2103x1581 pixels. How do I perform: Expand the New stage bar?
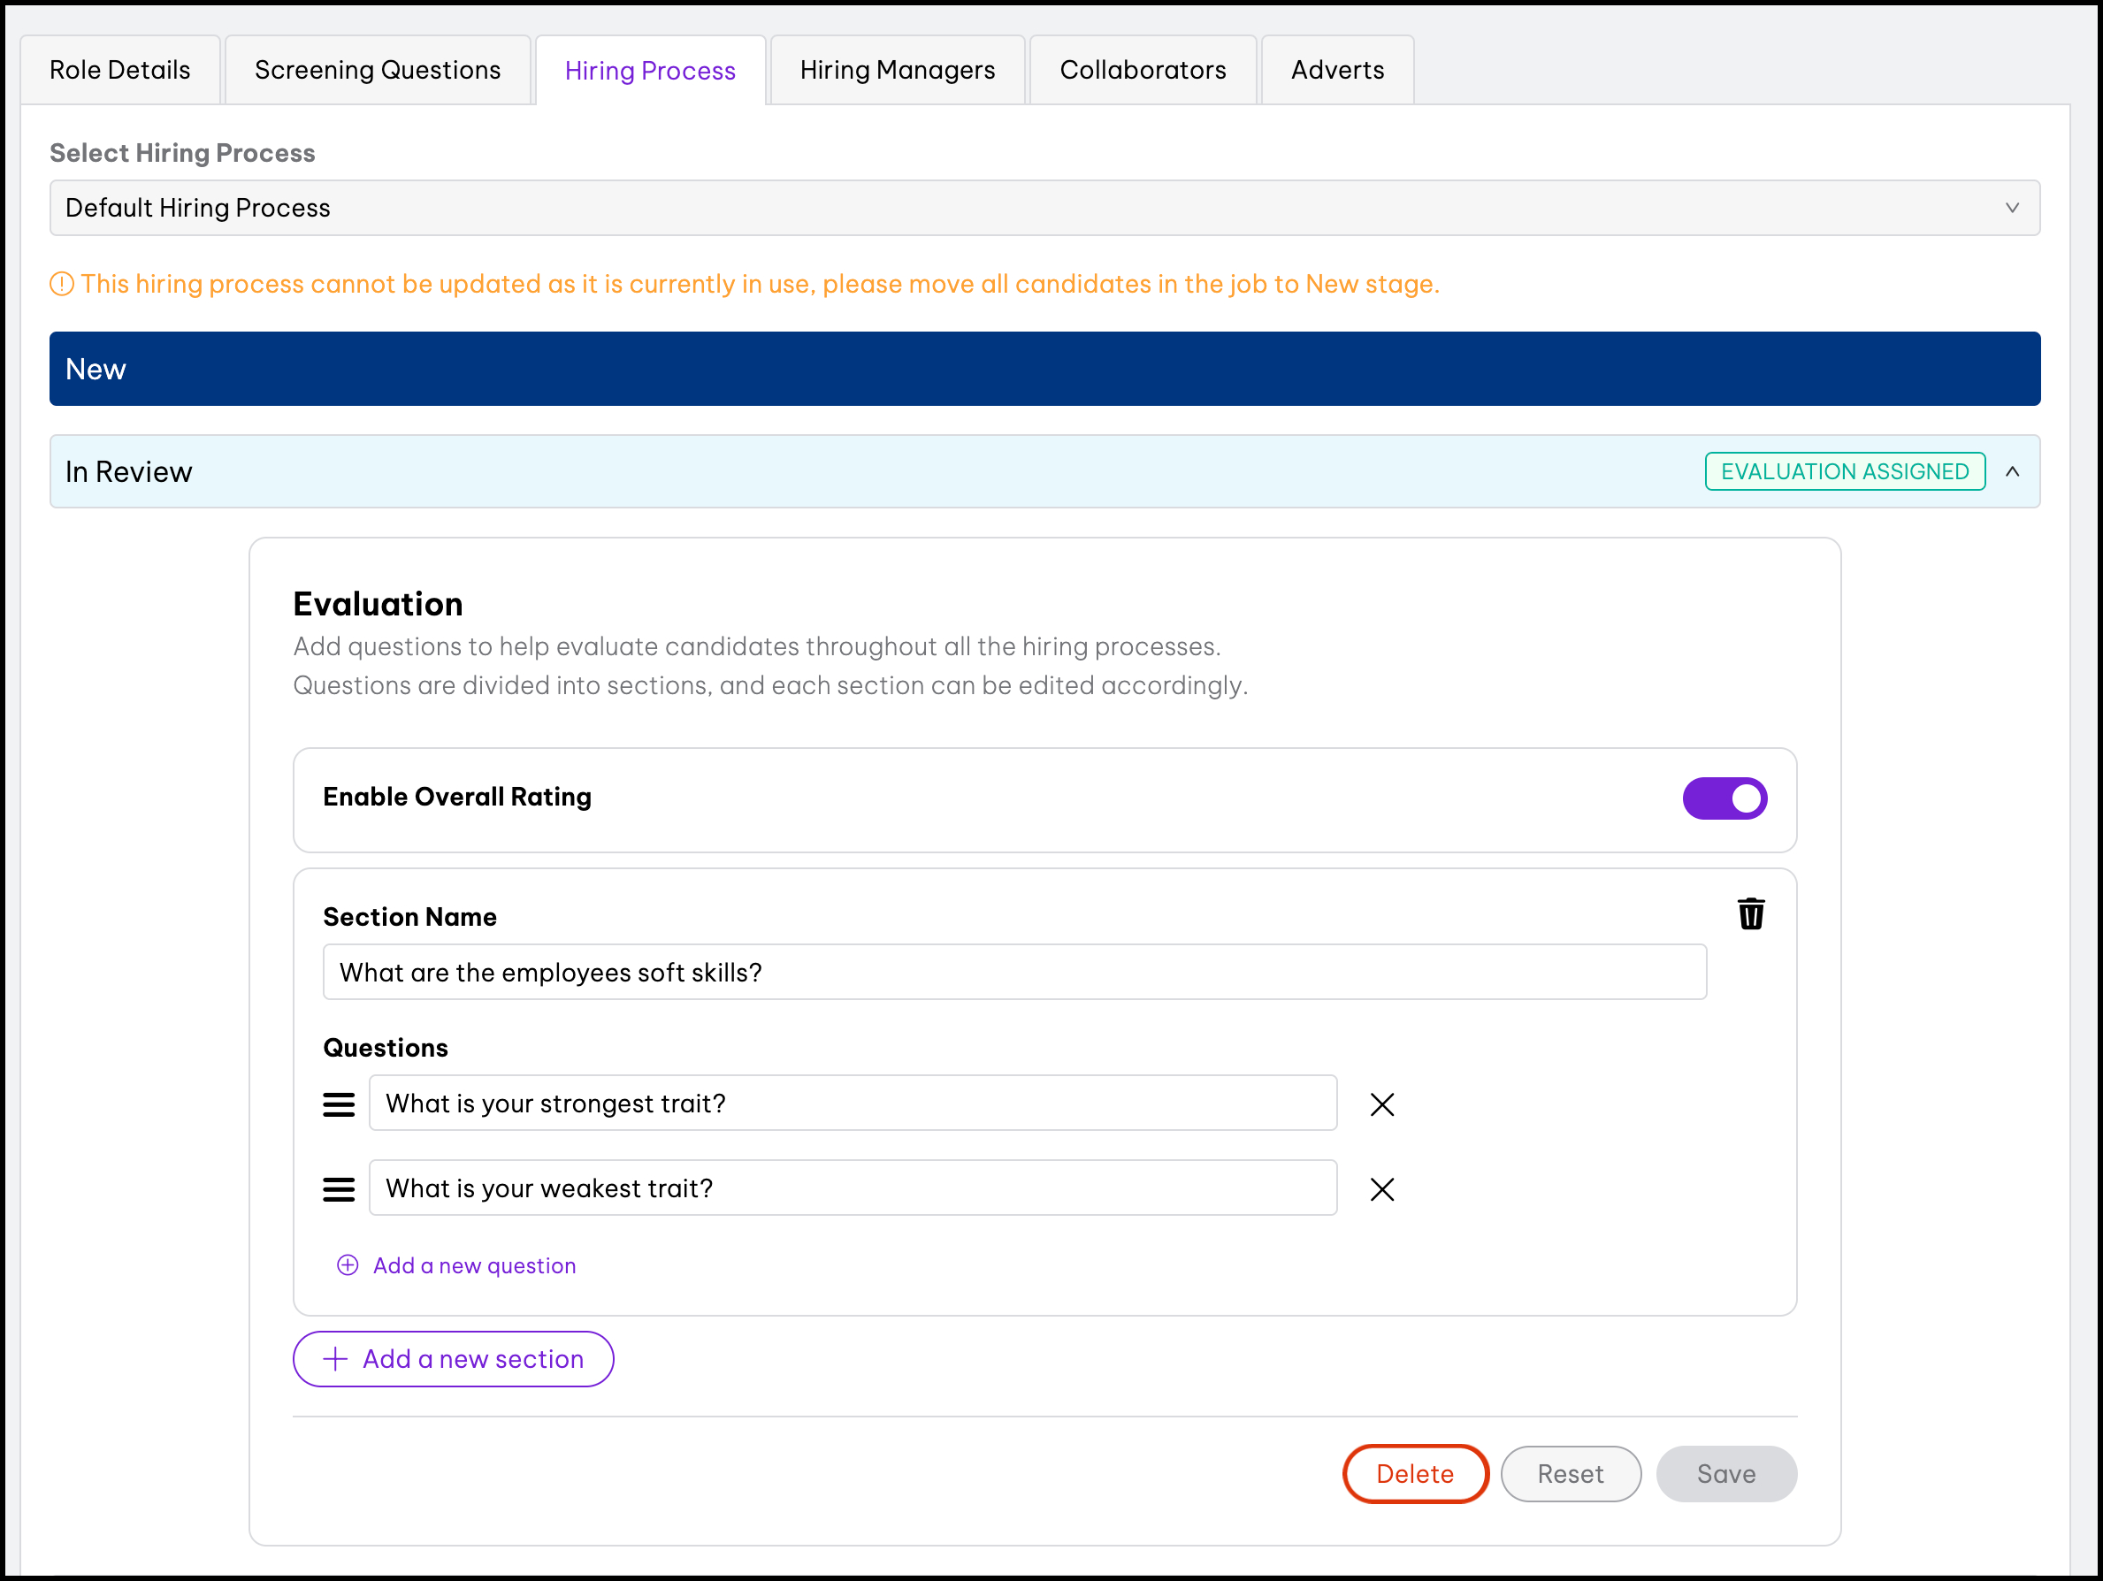tap(1044, 369)
